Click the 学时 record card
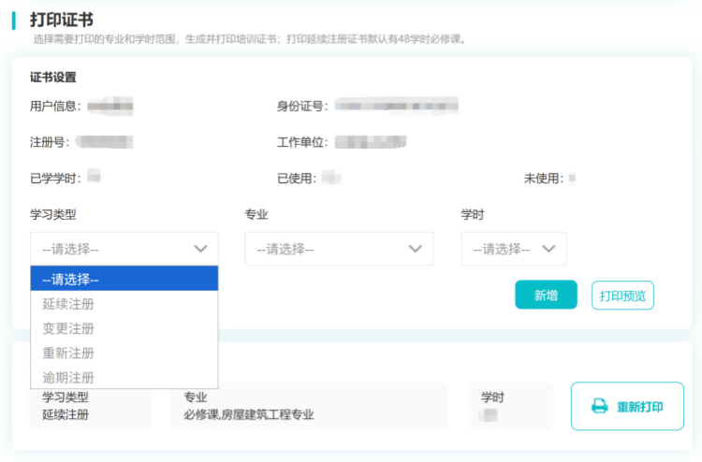The height and width of the screenshot is (462, 702). pos(510,406)
